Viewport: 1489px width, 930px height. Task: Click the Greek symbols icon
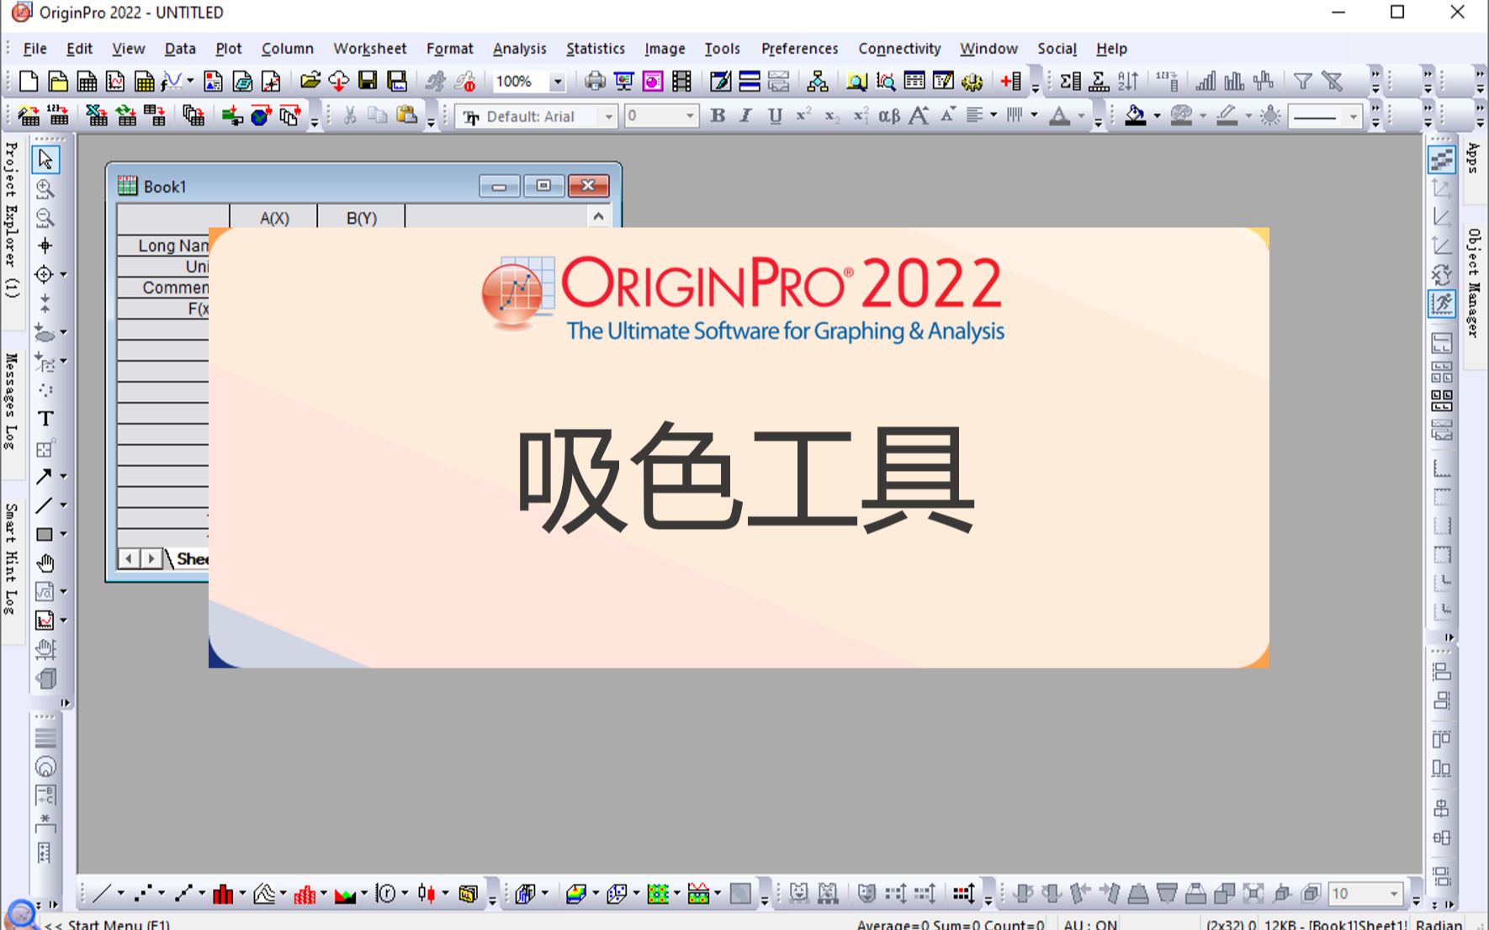889,116
